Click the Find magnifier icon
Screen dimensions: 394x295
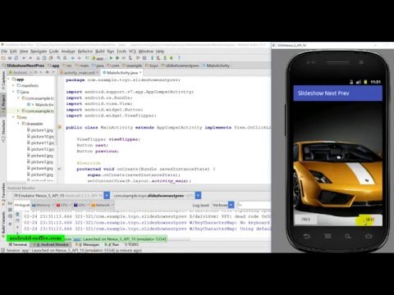[58, 58]
